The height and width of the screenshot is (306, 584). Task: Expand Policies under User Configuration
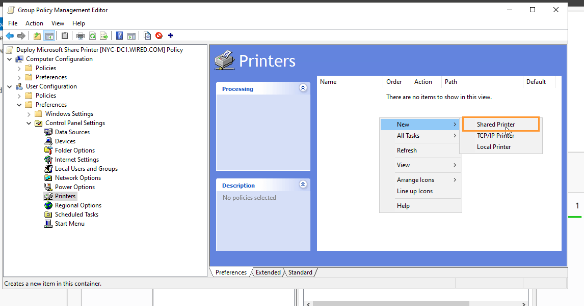[x=19, y=96]
